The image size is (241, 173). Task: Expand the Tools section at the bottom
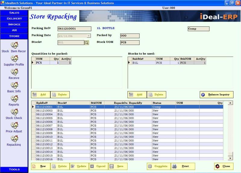click(x=14, y=169)
